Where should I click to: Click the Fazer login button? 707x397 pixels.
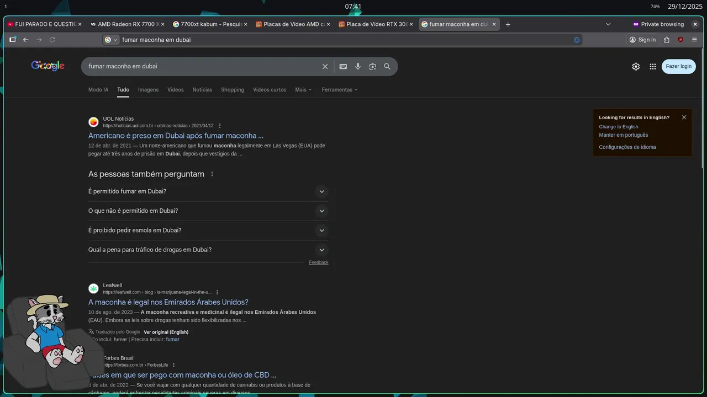point(678,66)
